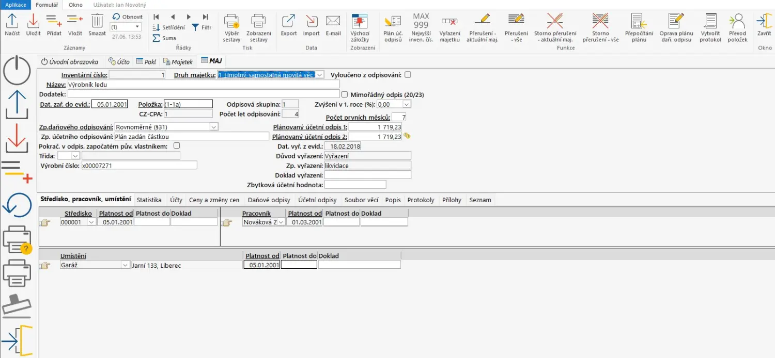This screenshot has width=775, height=358.
Task: Expand the Umístění Garáž dropdown
Action: [125, 265]
